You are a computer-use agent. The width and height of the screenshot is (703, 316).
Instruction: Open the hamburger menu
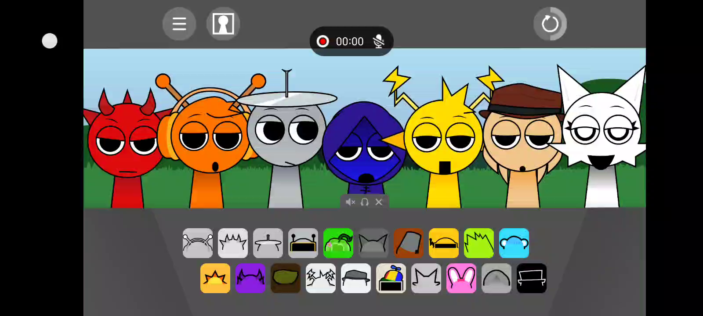179,24
